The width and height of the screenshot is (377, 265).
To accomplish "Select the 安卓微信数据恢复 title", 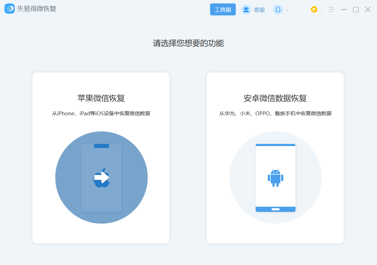I will pyautogui.click(x=275, y=98).
